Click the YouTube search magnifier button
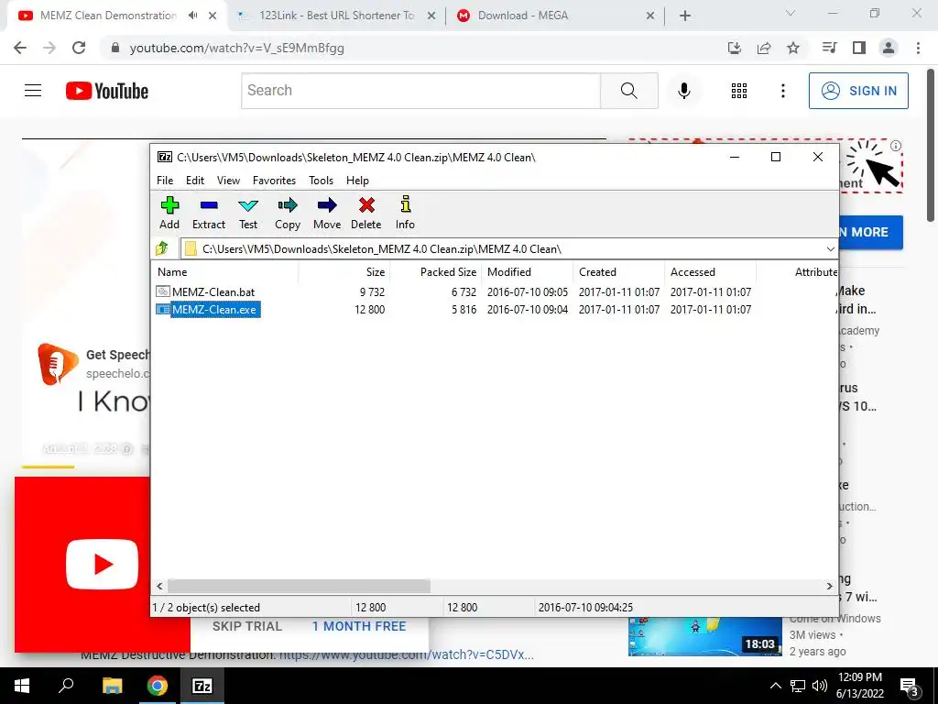This screenshot has width=938, height=704. (628, 91)
